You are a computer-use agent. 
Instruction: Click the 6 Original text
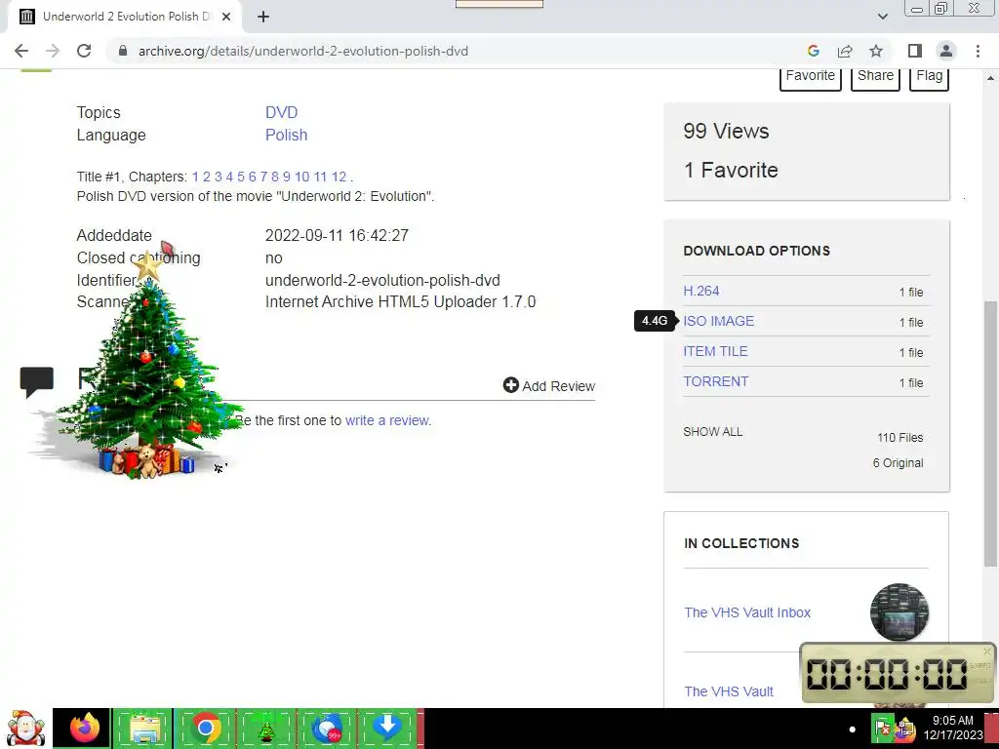898,463
